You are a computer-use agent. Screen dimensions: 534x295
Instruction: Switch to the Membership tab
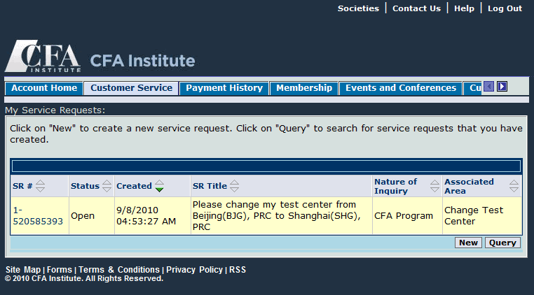pos(304,88)
